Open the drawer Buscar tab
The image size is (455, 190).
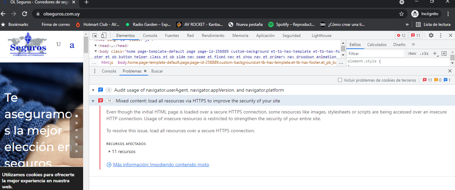click(x=157, y=71)
